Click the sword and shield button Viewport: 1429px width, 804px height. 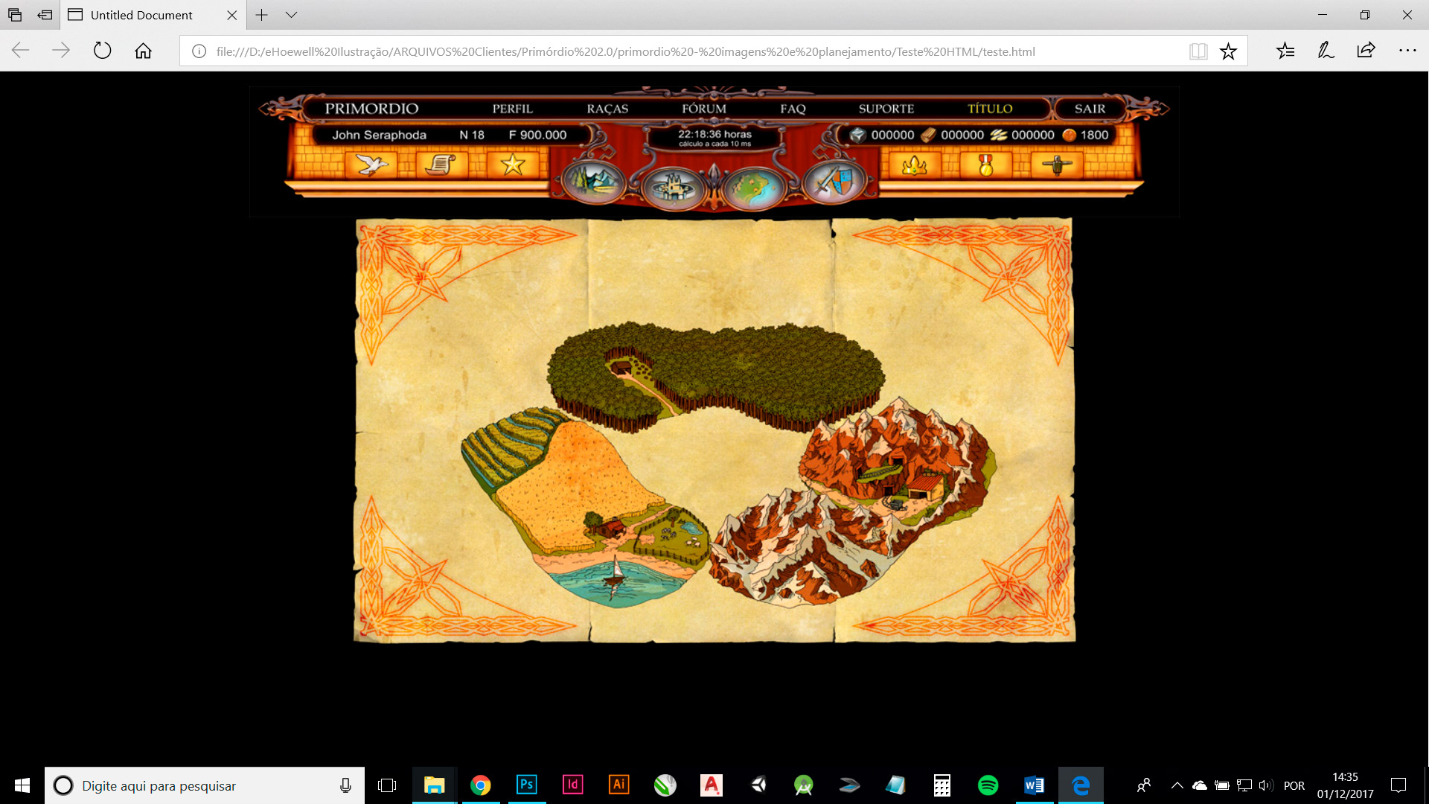tap(834, 182)
